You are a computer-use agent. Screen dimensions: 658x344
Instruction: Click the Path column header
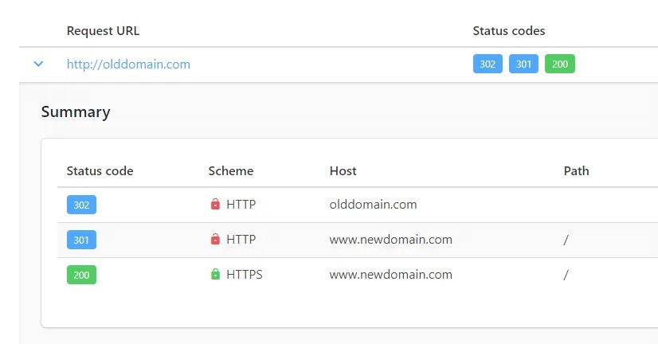(x=577, y=171)
